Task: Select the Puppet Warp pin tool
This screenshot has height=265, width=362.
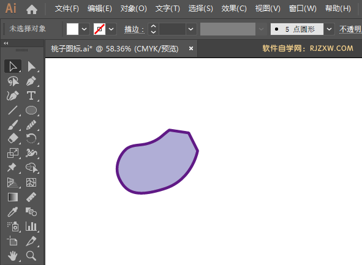Action: [13, 168]
